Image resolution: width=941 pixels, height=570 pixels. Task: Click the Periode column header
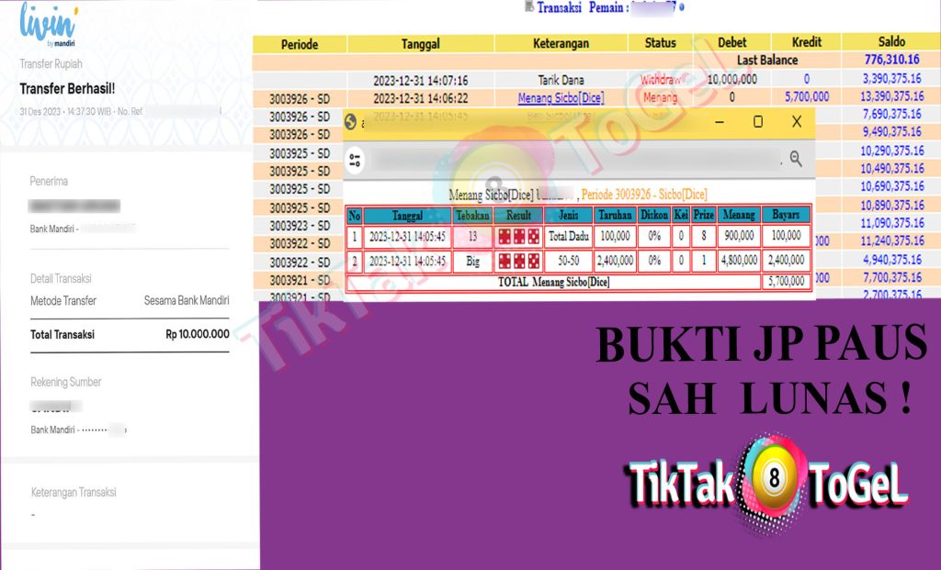(x=300, y=44)
